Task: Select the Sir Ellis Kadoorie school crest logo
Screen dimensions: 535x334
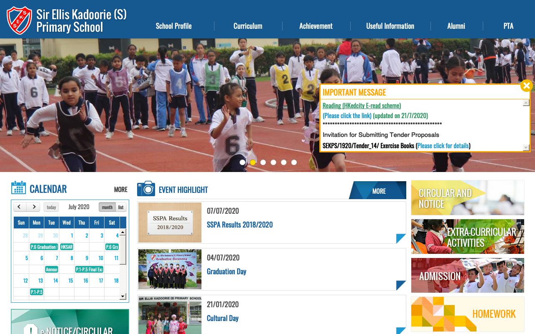Action: pyautogui.click(x=18, y=19)
